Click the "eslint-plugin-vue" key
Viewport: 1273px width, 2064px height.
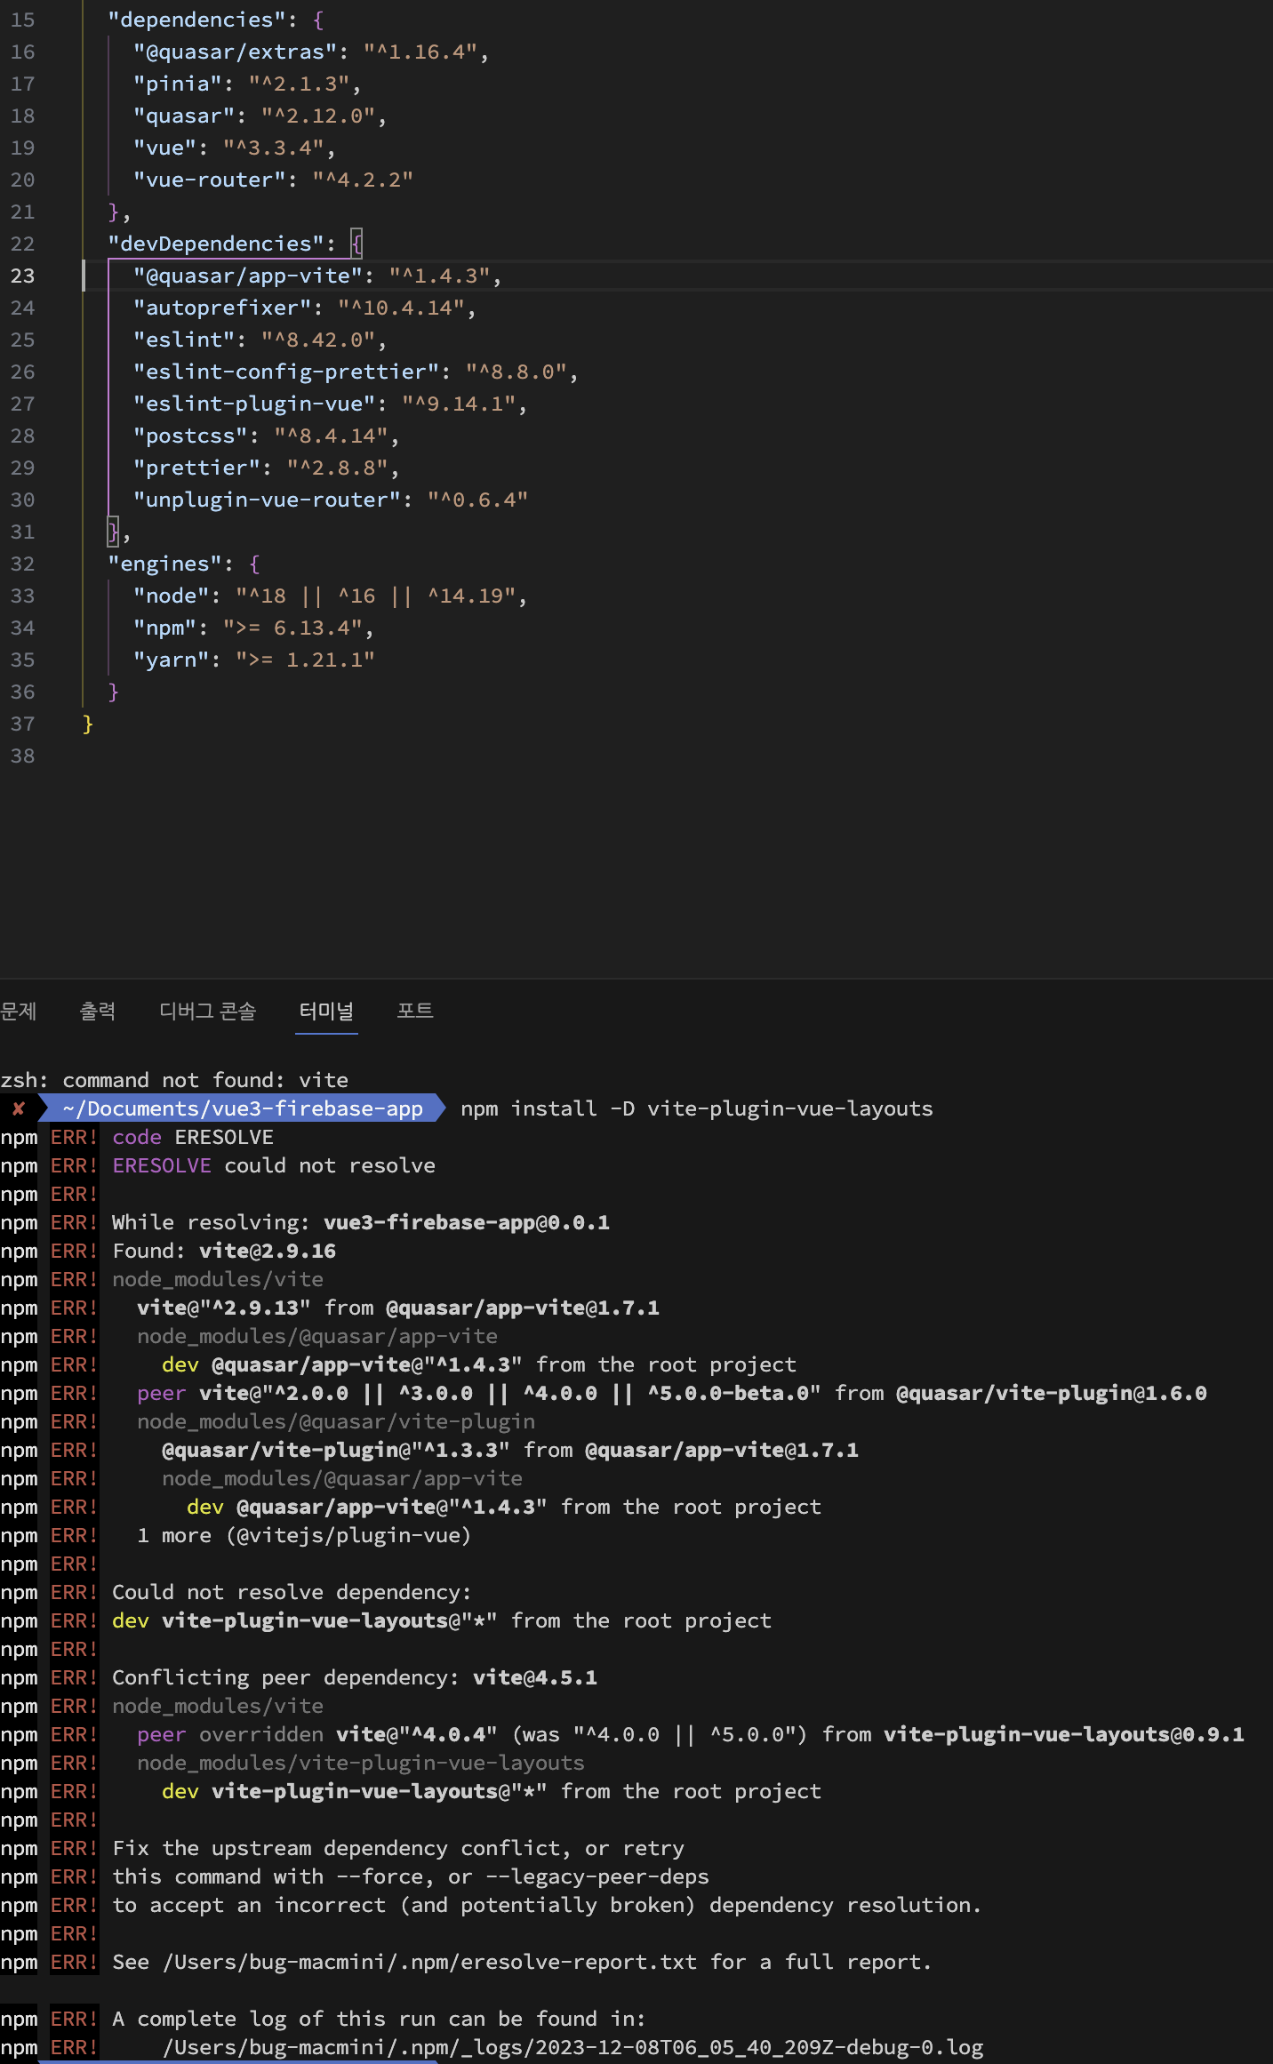point(254,404)
